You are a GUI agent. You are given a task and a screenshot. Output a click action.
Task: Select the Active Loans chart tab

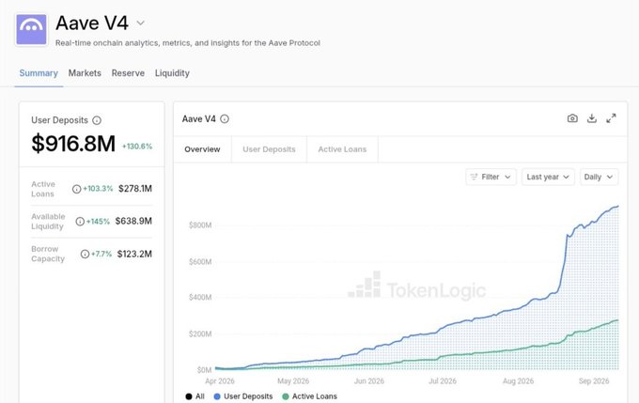click(x=342, y=149)
